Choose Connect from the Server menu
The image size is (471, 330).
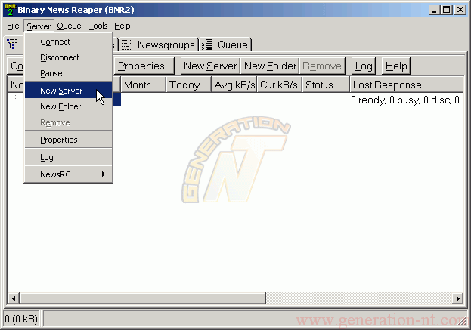[x=69, y=42]
